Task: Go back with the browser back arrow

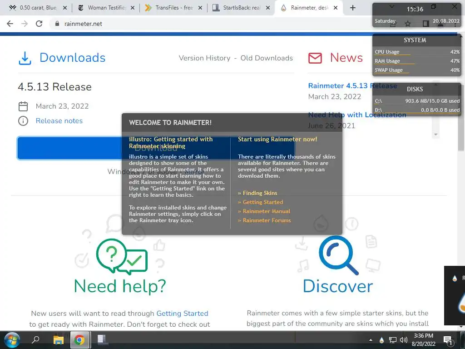Action: point(10,24)
